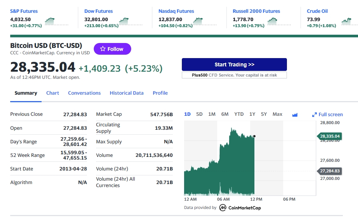Click the Market Cap value 547.756B
The width and height of the screenshot is (358, 218).
pos(161,114)
